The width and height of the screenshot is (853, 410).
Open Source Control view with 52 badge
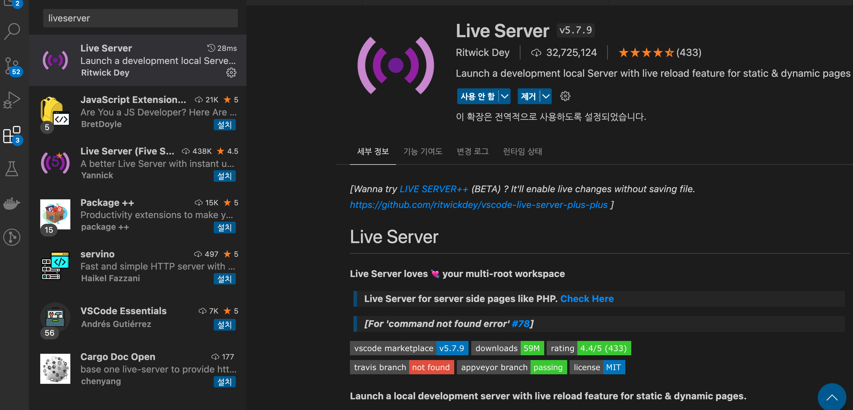click(12, 66)
